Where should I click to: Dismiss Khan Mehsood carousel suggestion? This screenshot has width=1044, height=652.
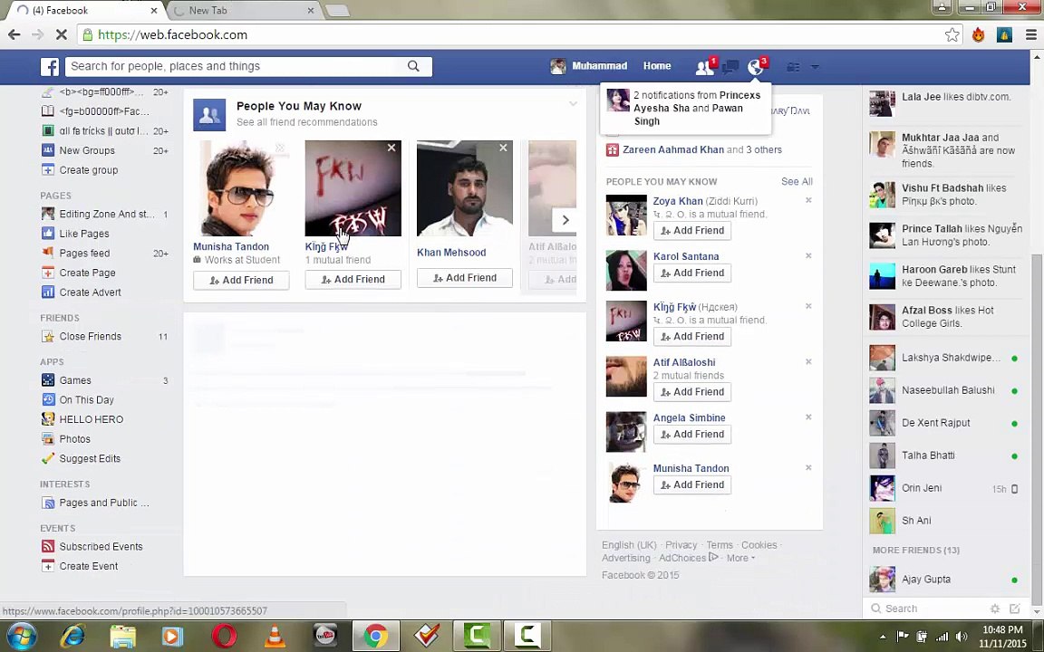point(503,148)
